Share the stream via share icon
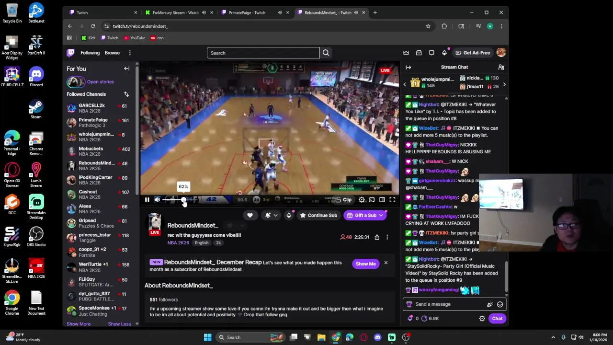This screenshot has width=613, height=345. pyautogui.click(x=377, y=237)
